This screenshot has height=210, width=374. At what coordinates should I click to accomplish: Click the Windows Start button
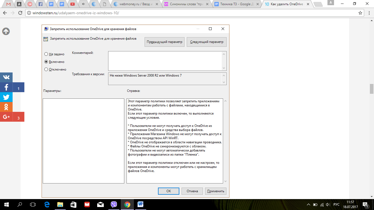click(7, 204)
